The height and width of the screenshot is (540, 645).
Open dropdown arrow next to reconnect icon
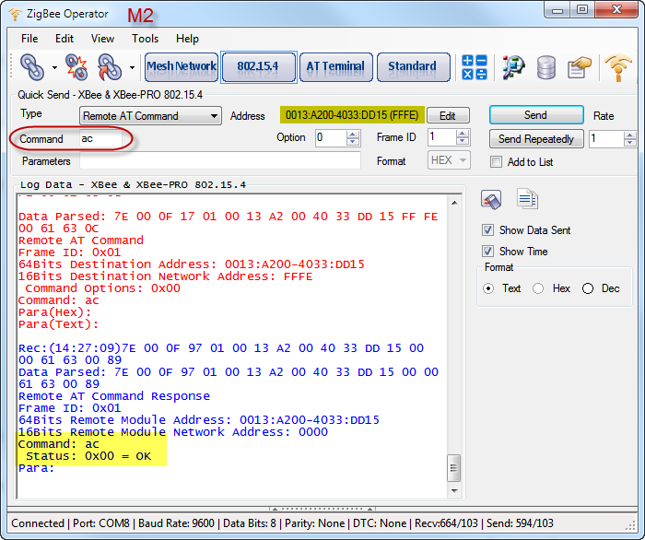pos(132,67)
